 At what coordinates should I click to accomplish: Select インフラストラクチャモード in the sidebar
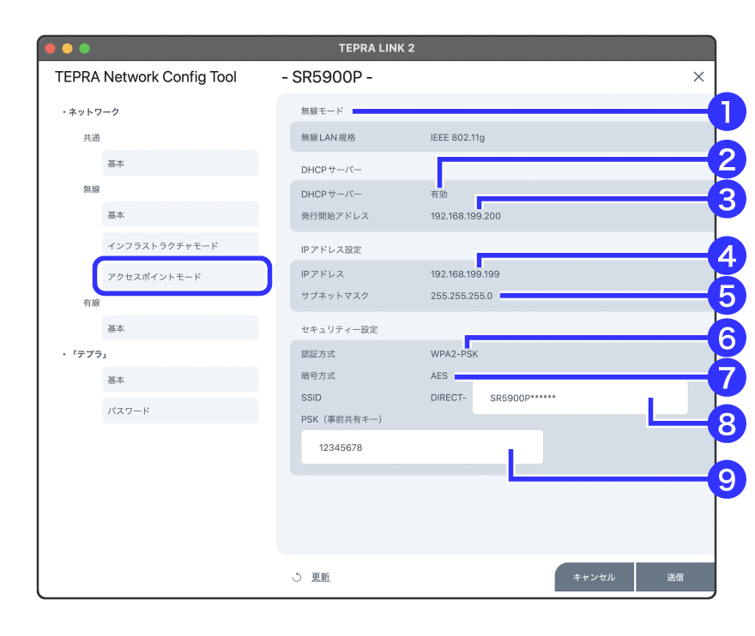(179, 245)
